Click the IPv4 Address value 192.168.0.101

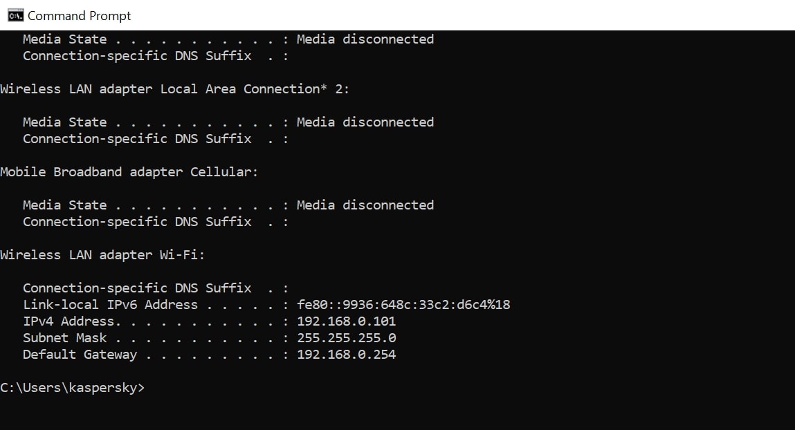(346, 321)
